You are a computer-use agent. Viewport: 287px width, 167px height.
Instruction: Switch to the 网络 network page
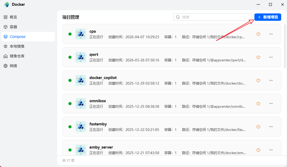click(x=28, y=66)
